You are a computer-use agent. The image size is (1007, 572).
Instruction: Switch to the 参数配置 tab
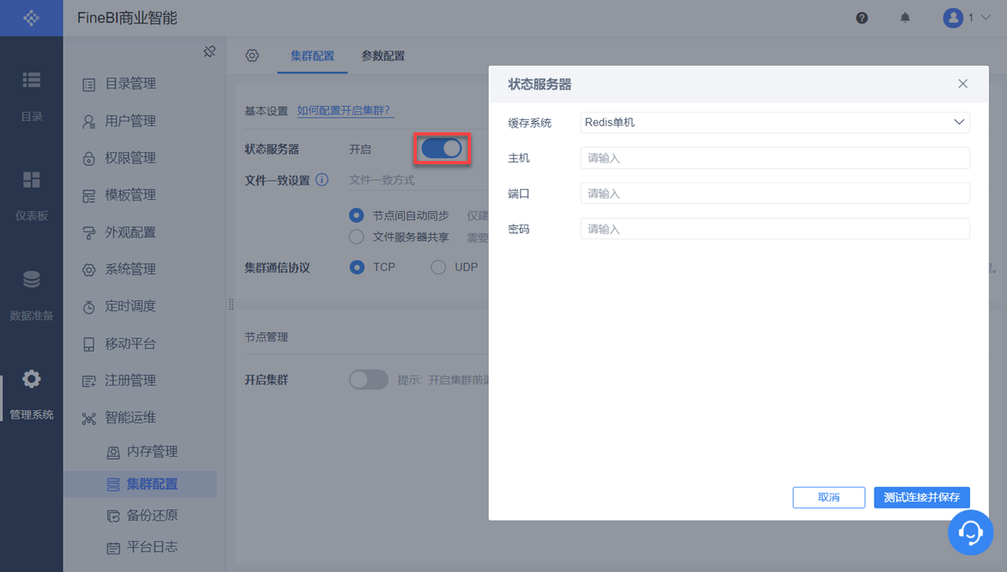[383, 56]
